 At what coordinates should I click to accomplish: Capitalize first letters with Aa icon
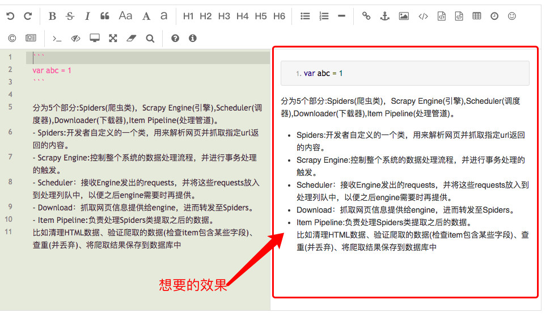(125, 16)
